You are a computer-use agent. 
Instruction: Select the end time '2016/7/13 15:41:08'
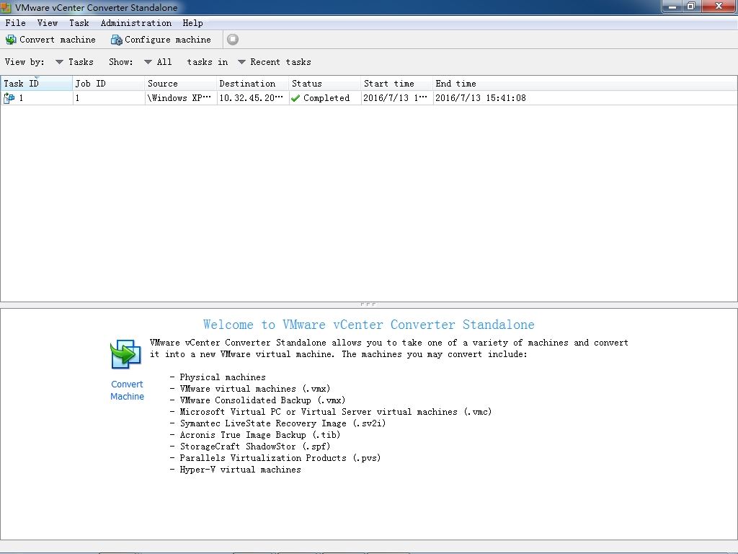[481, 98]
